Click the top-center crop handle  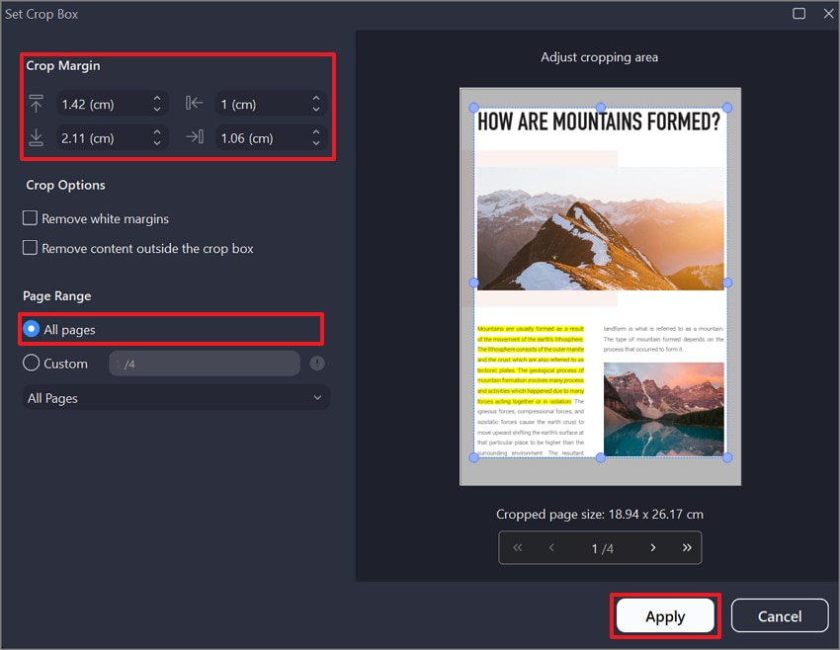tap(601, 108)
